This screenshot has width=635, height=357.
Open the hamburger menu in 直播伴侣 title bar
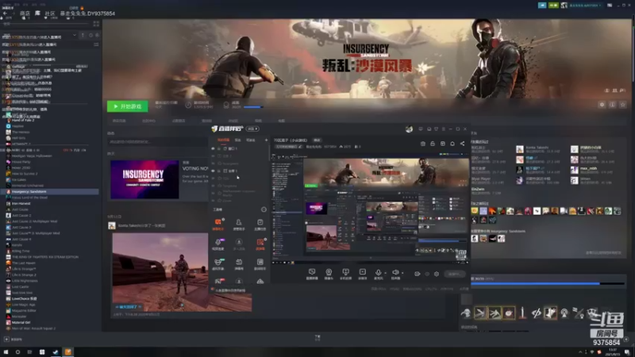(444, 129)
